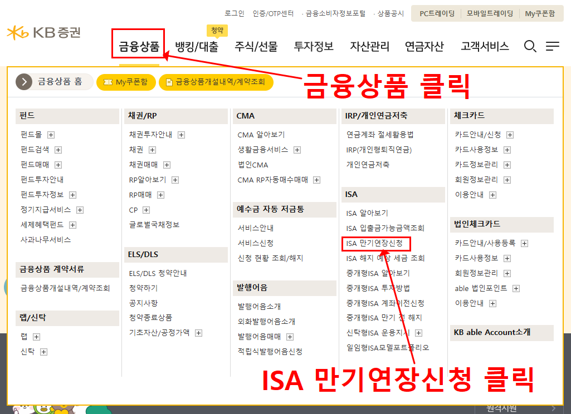Open the search magnifier icon
This screenshot has width=571, height=414.
(x=530, y=46)
